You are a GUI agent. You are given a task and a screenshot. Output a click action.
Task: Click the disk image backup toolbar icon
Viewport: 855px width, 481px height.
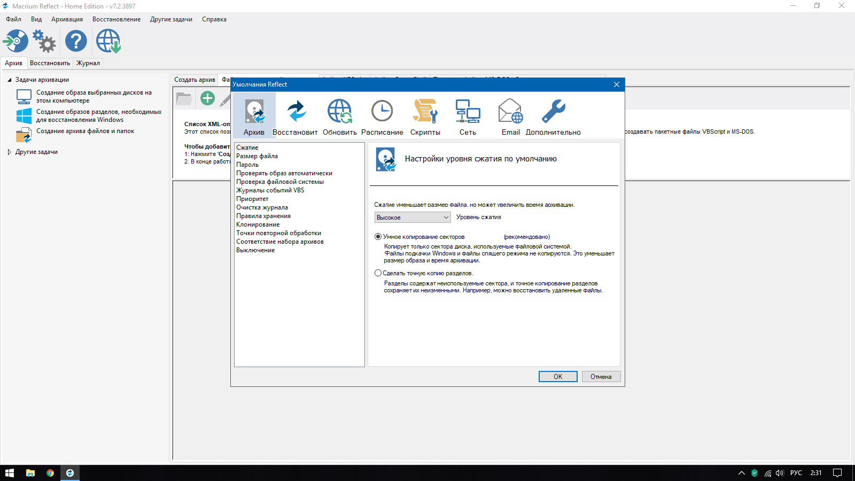pos(15,41)
